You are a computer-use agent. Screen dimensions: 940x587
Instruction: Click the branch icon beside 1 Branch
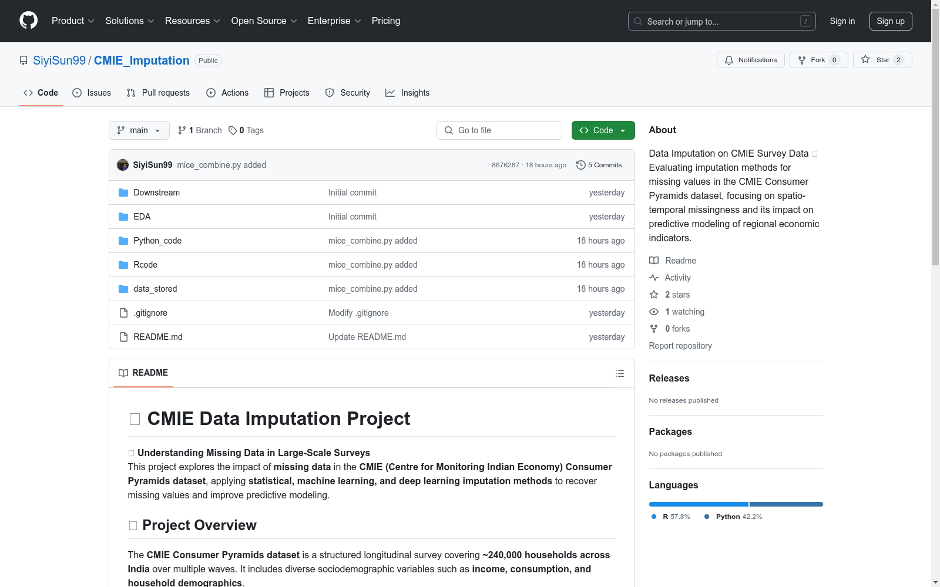point(182,130)
